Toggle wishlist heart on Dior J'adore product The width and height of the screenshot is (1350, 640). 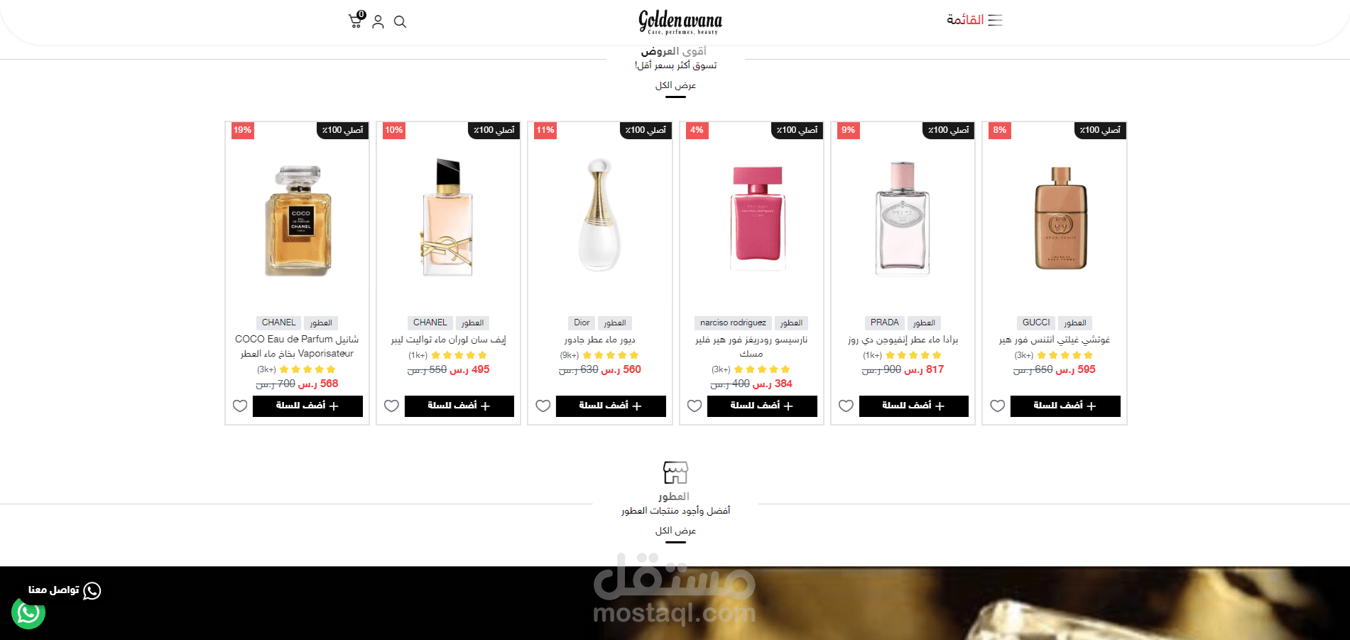[x=543, y=406]
